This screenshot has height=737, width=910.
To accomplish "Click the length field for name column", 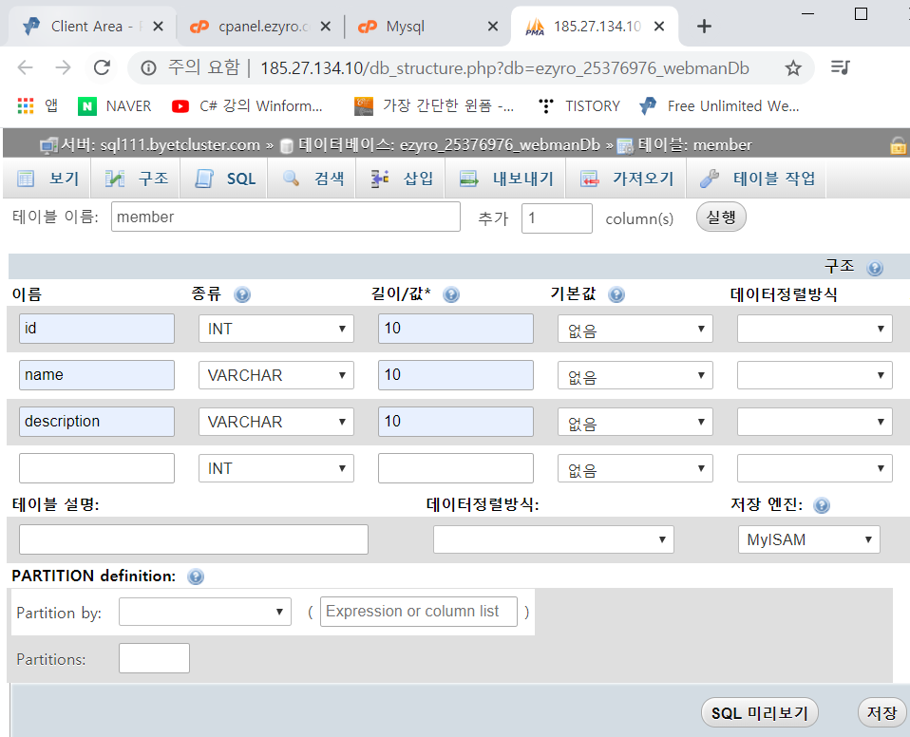I will click(x=456, y=375).
